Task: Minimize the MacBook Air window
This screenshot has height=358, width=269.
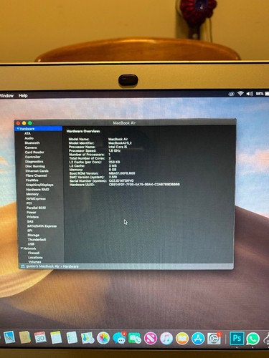Action: (24, 123)
